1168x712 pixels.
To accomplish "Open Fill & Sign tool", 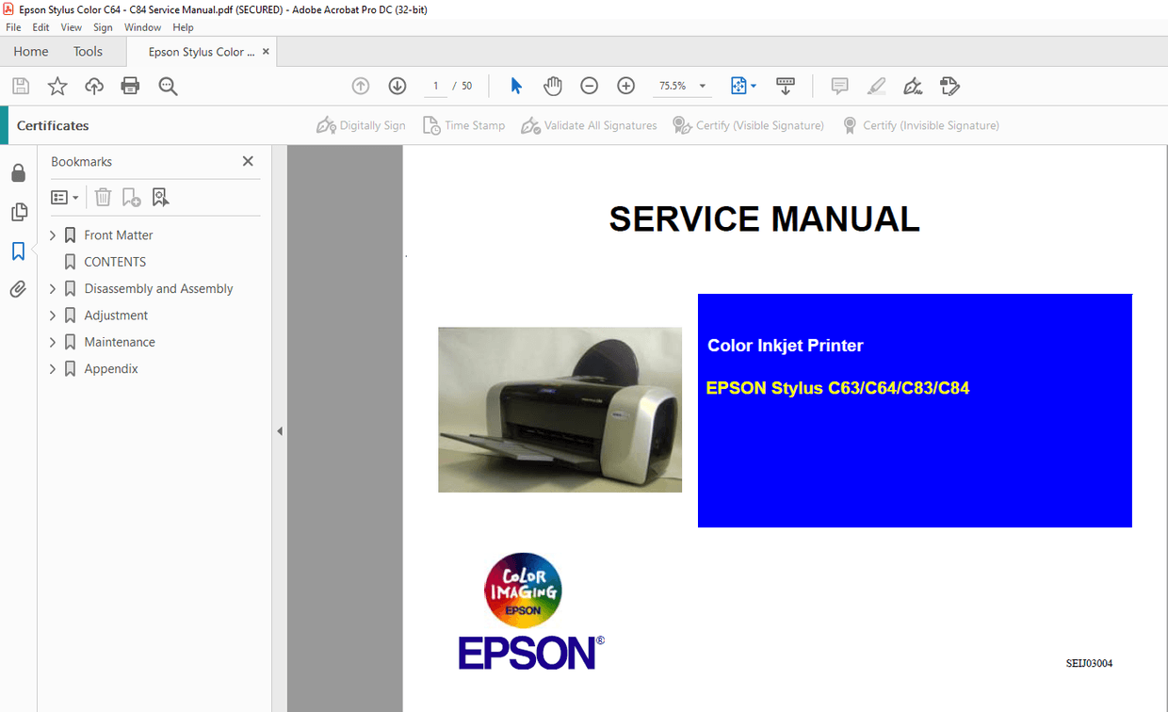I will [x=949, y=86].
